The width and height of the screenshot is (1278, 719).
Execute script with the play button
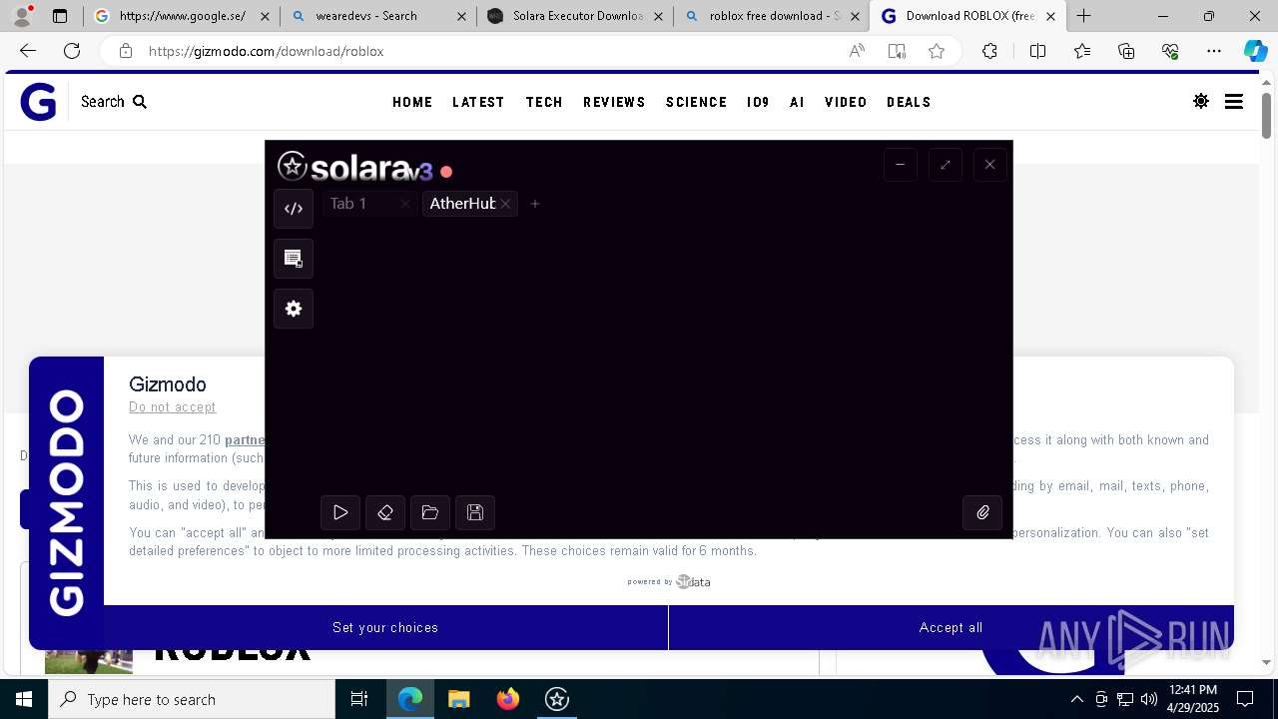tap(340, 512)
